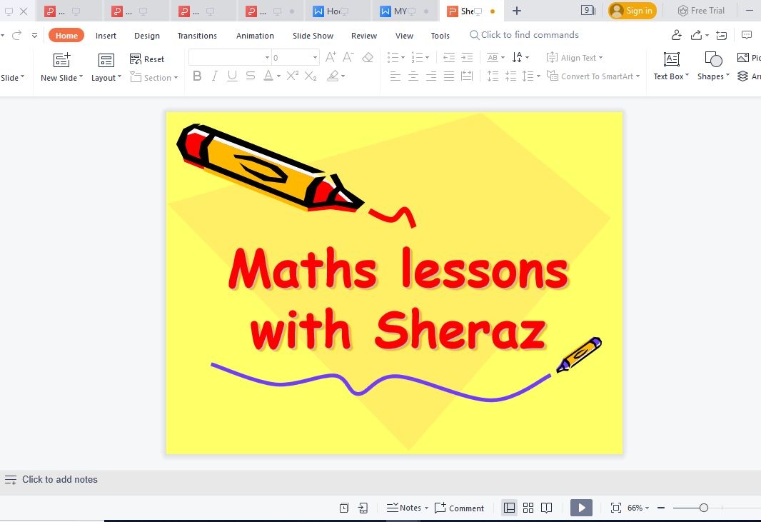The height and width of the screenshot is (522, 761).
Task: Open the Home ribbon tab
Action: click(66, 36)
